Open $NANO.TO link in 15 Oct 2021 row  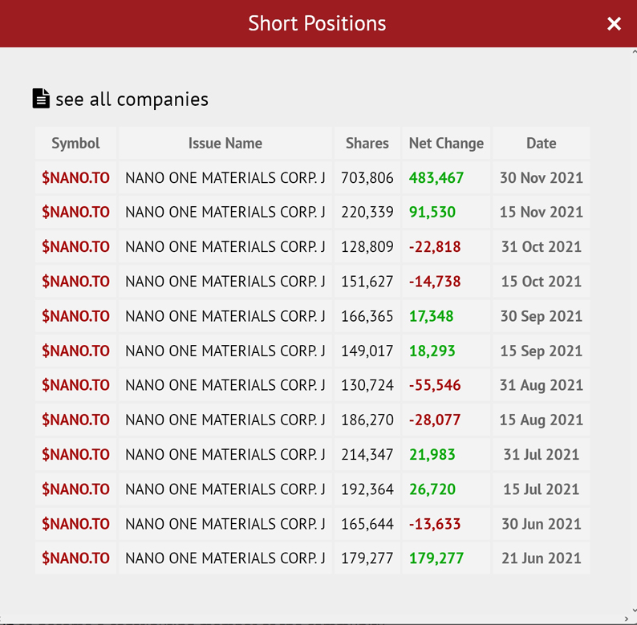pos(76,281)
